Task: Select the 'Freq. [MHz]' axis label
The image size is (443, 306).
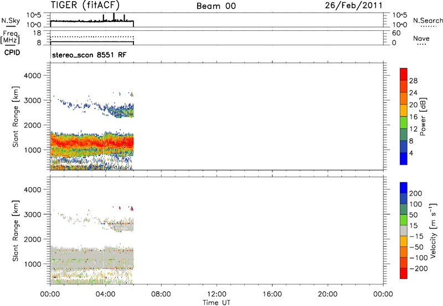Action: pos(10,37)
